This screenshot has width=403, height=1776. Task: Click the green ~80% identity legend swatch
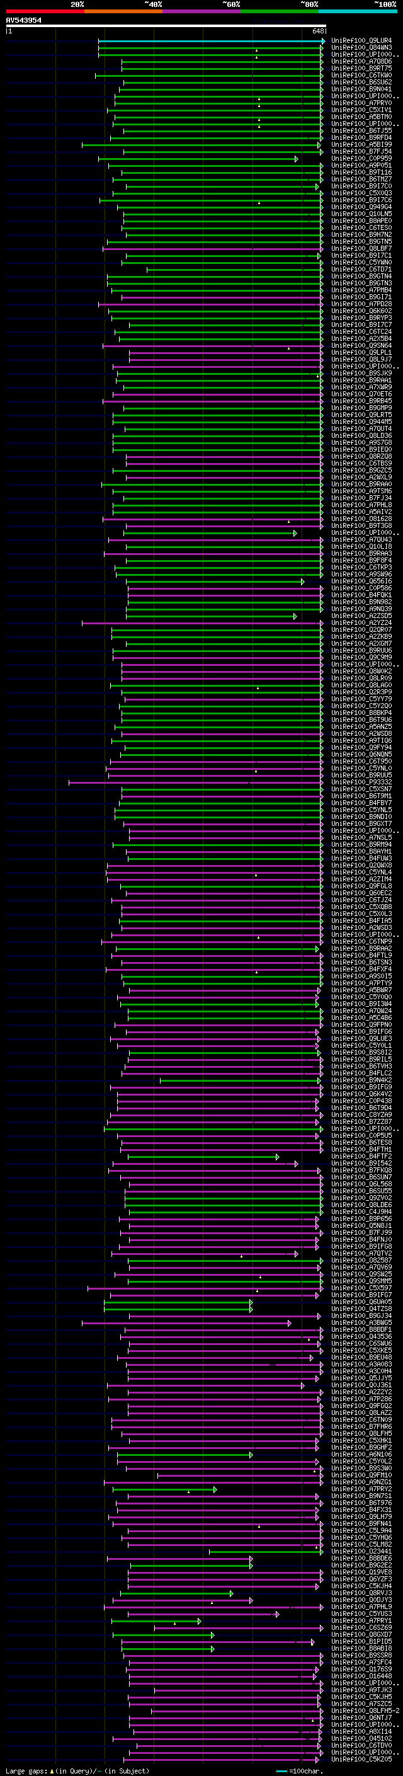(x=280, y=11)
